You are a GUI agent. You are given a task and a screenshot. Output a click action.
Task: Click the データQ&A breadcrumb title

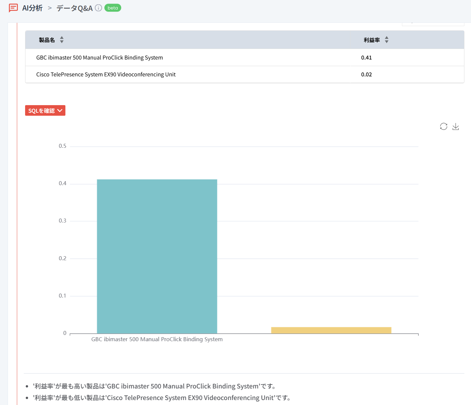[75, 8]
